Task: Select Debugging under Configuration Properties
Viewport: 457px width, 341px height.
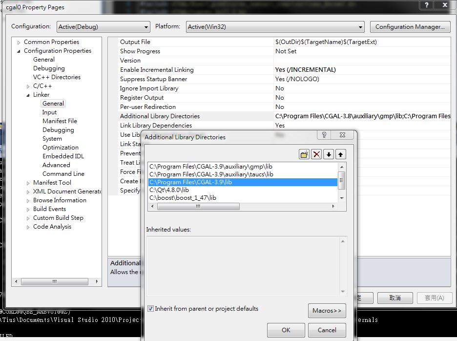Action: click(49, 68)
